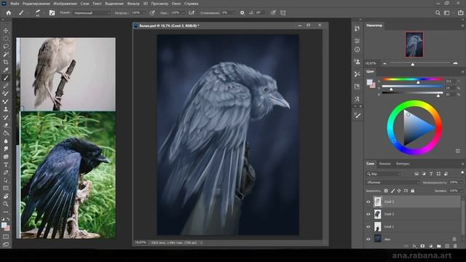Click the foreground color swatch in toolbox
The height and width of the screenshot is (262, 466).
pos(4,225)
